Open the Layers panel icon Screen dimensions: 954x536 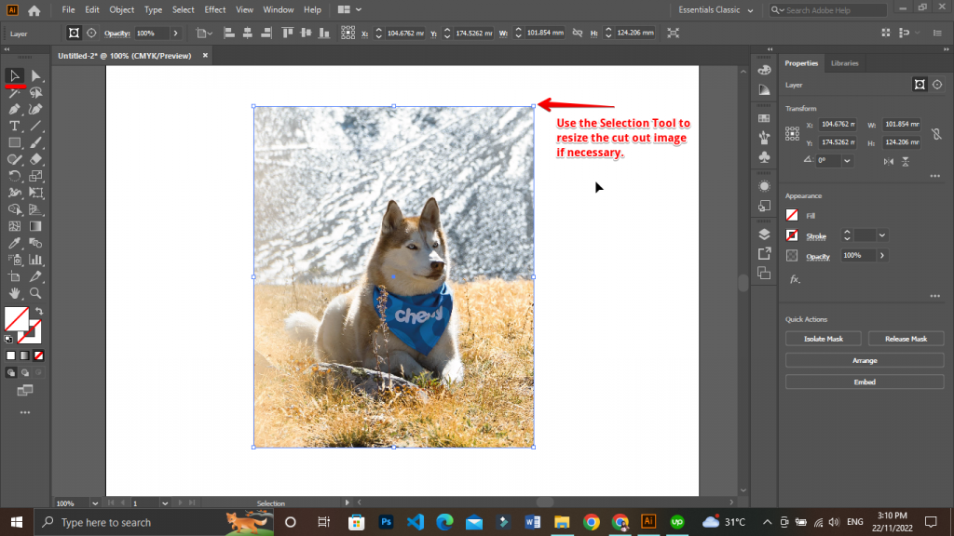click(x=764, y=234)
